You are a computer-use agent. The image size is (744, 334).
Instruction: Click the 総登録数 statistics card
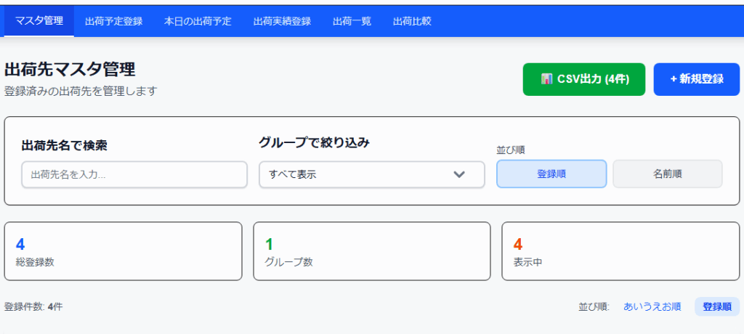[x=123, y=251]
